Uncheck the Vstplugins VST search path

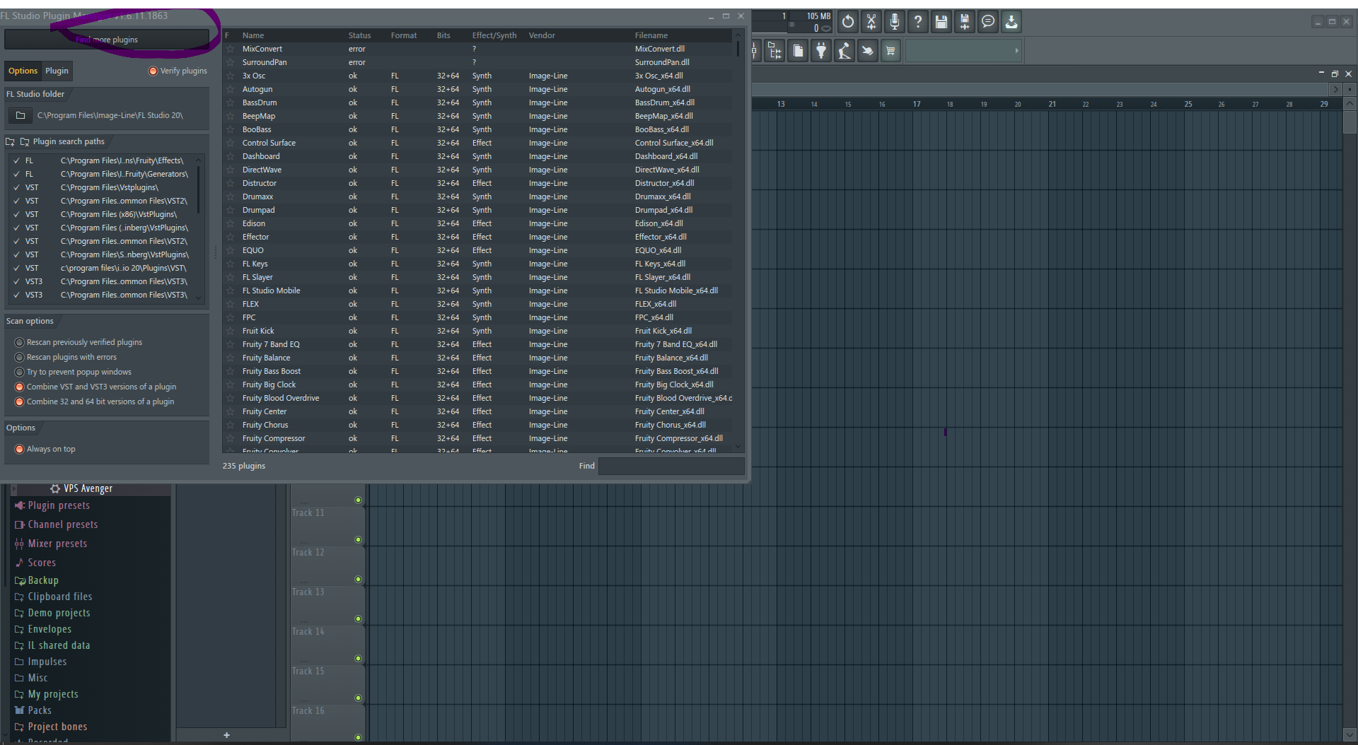16,187
